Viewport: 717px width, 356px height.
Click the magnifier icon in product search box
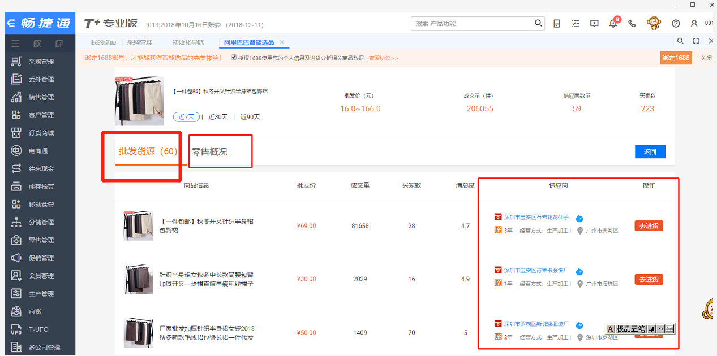539,23
